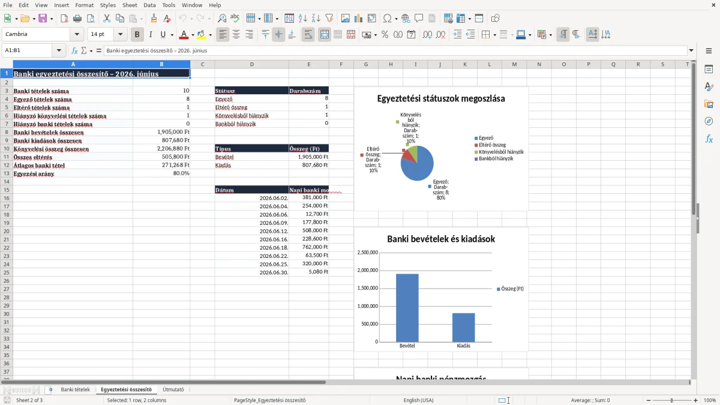Open the Function Wizard fx icon
This screenshot has width=720, height=405.
click(75, 51)
